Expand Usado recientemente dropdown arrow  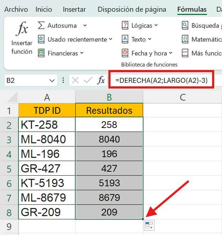point(110,39)
